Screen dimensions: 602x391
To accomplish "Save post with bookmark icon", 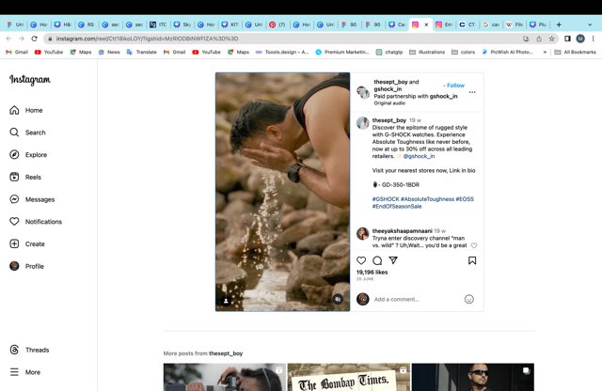I will coord(472,260).
